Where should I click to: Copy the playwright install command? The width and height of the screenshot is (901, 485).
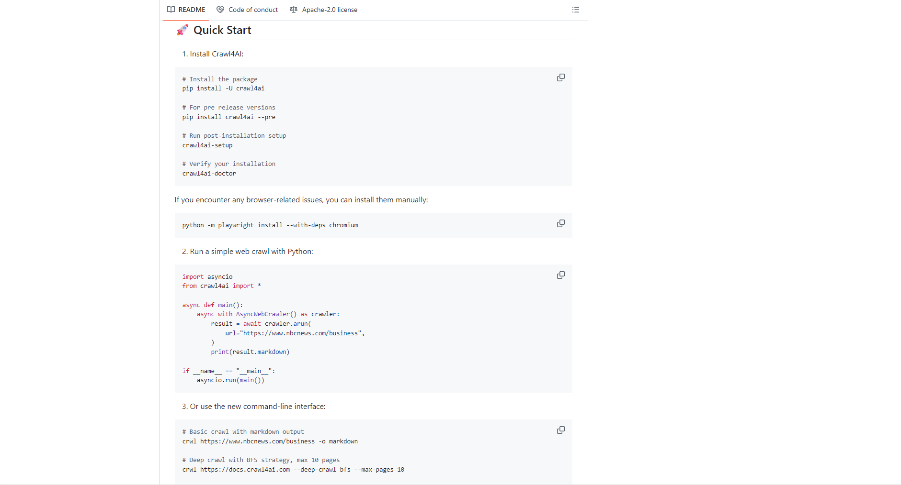tap(561, 223)
